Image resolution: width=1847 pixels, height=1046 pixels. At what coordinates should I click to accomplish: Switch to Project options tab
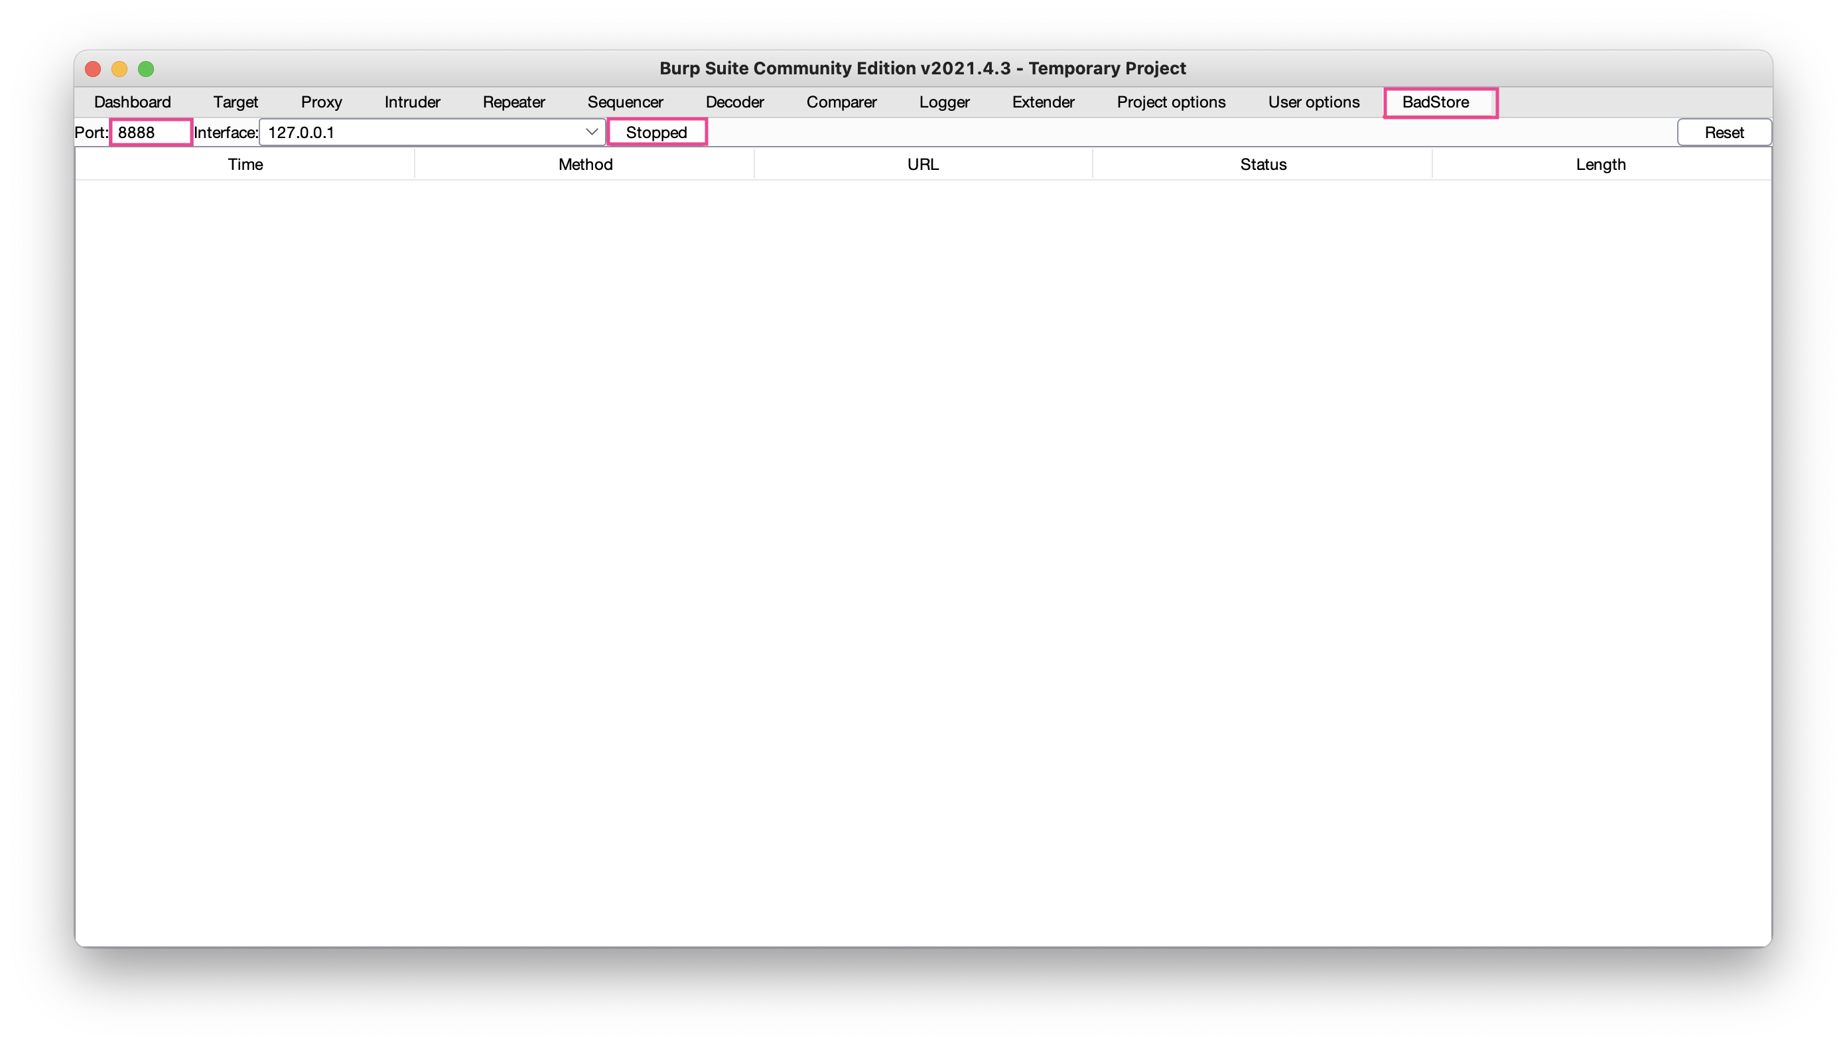pos(1170,102)
